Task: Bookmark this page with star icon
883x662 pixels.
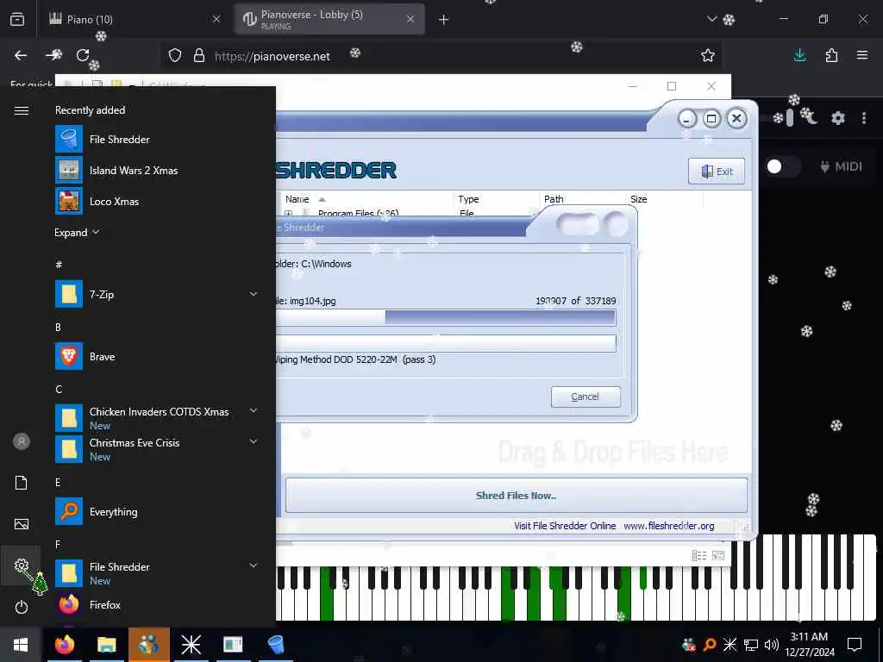Action: coord(708,55)
